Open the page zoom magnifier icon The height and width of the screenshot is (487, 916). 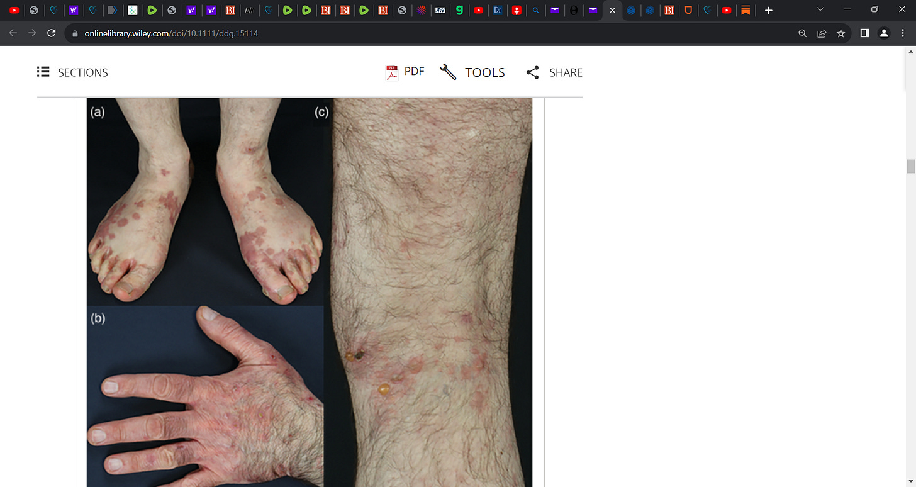803,33
